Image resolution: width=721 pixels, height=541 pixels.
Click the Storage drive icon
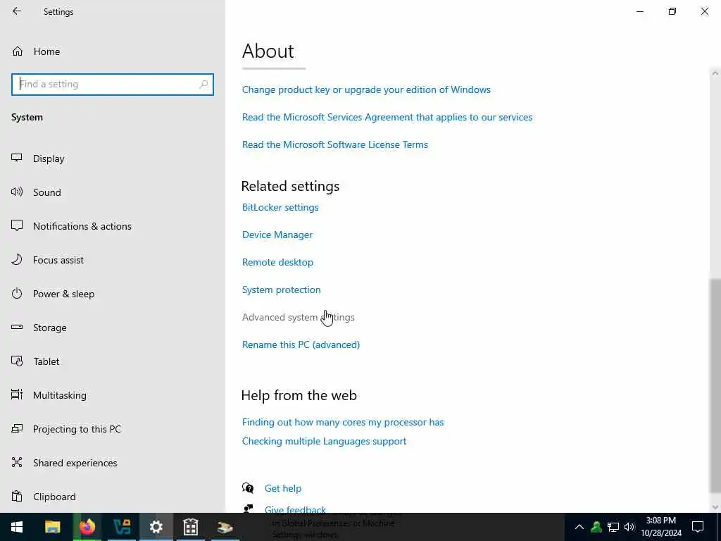[17, 327]
